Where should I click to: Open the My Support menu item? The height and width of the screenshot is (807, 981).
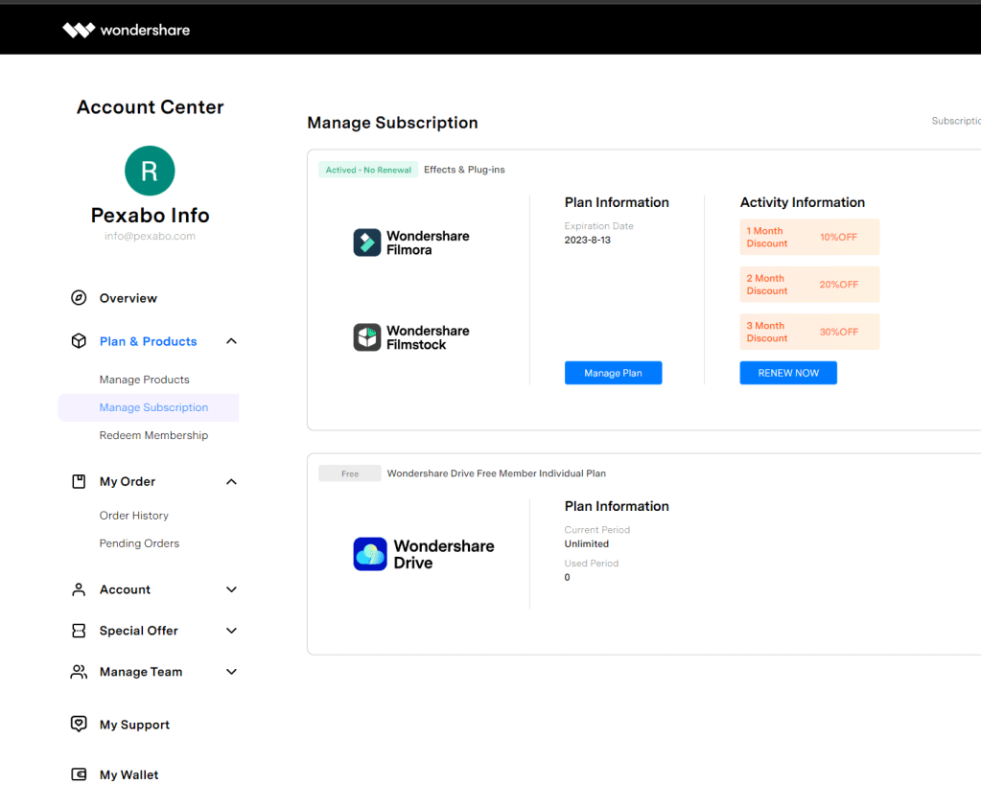[x=134, y=725]
